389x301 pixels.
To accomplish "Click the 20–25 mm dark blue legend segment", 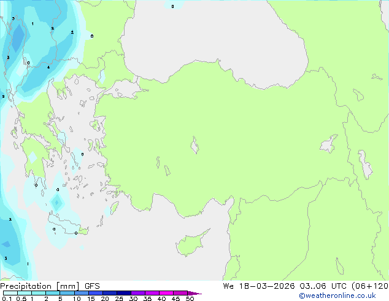I will [x=110, y=293].
